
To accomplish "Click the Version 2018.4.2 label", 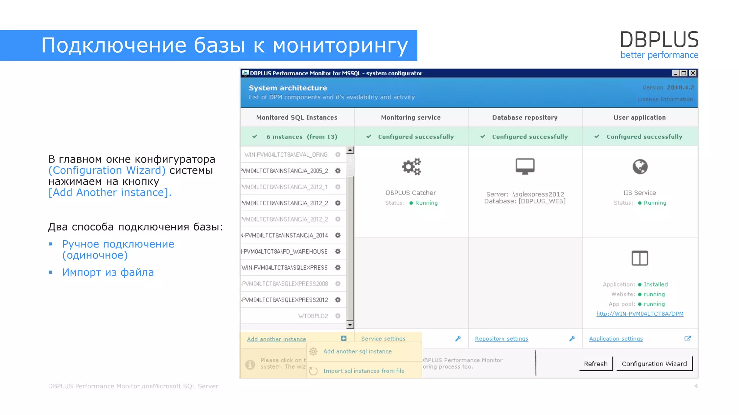I will tap(668, 88).
